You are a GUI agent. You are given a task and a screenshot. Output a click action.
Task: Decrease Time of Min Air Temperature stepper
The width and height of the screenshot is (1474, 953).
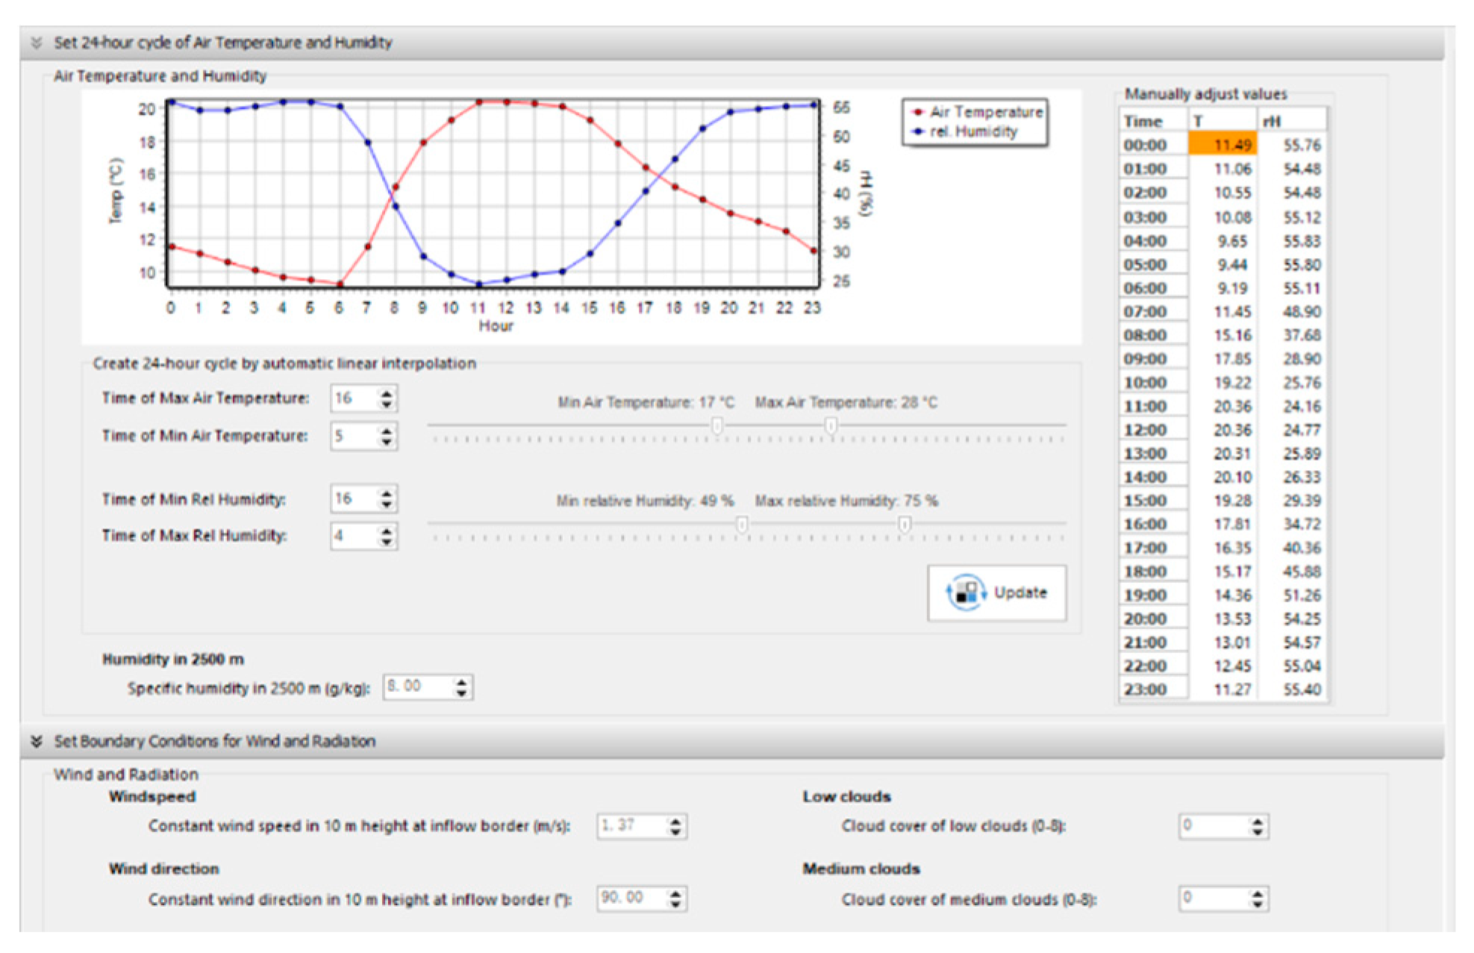click(386, 442)
